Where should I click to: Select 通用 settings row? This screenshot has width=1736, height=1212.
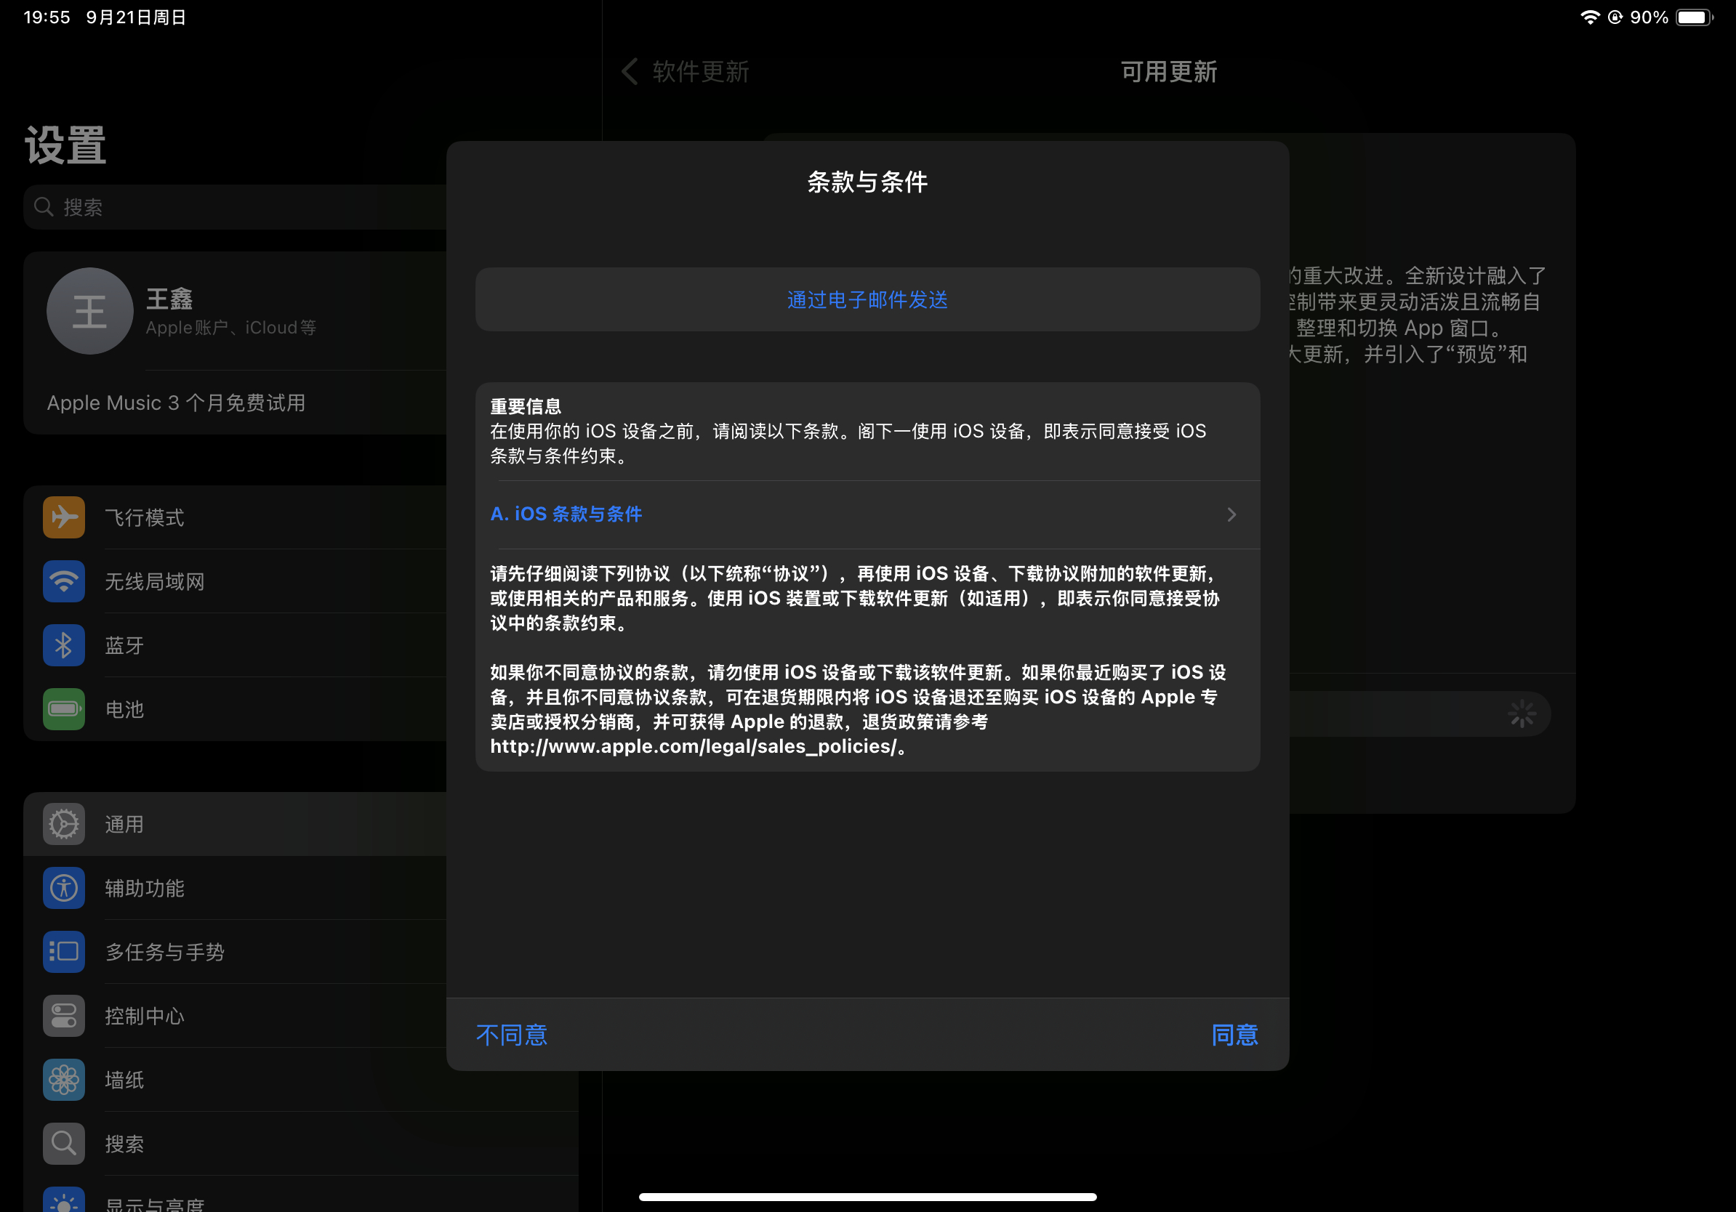click(235, 823)
